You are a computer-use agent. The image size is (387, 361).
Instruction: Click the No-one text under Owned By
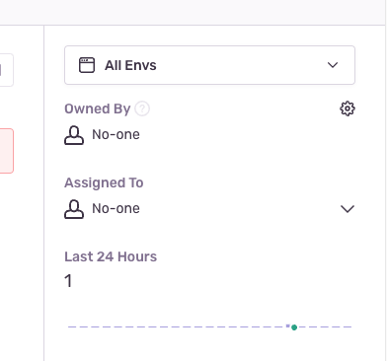click(x=116, y=134)
